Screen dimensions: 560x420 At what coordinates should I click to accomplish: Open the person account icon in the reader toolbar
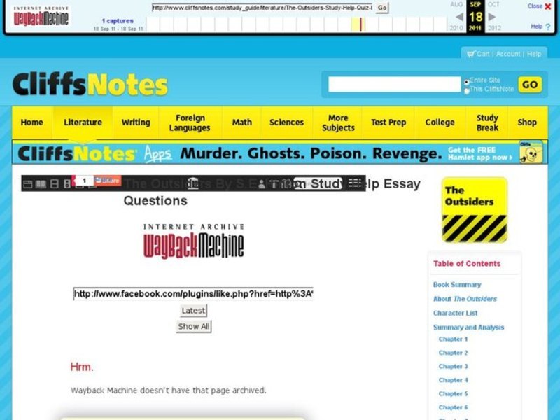[260, 183]
